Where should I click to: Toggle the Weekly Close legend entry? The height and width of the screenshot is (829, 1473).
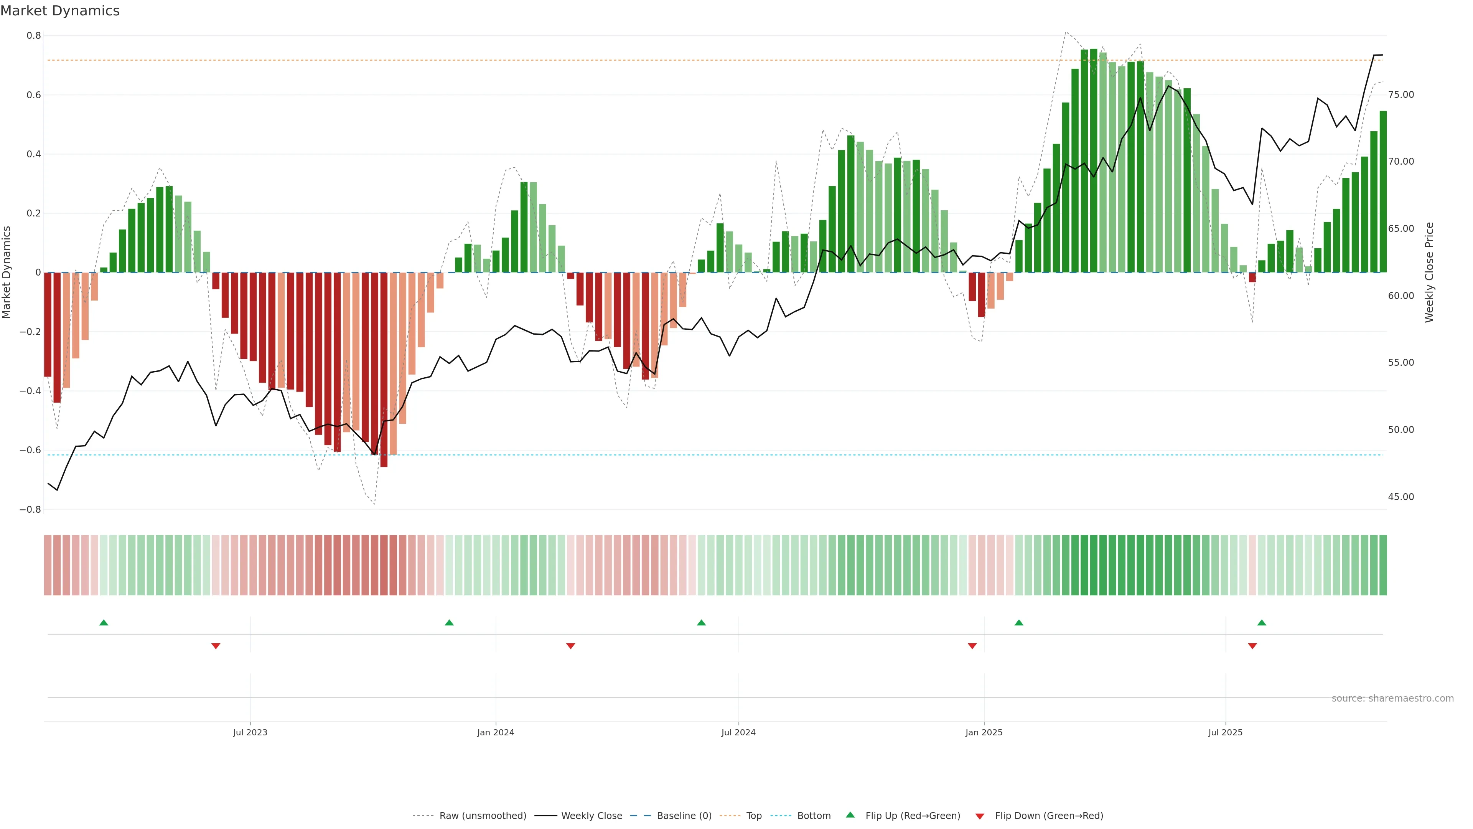(x=591, y=816)
